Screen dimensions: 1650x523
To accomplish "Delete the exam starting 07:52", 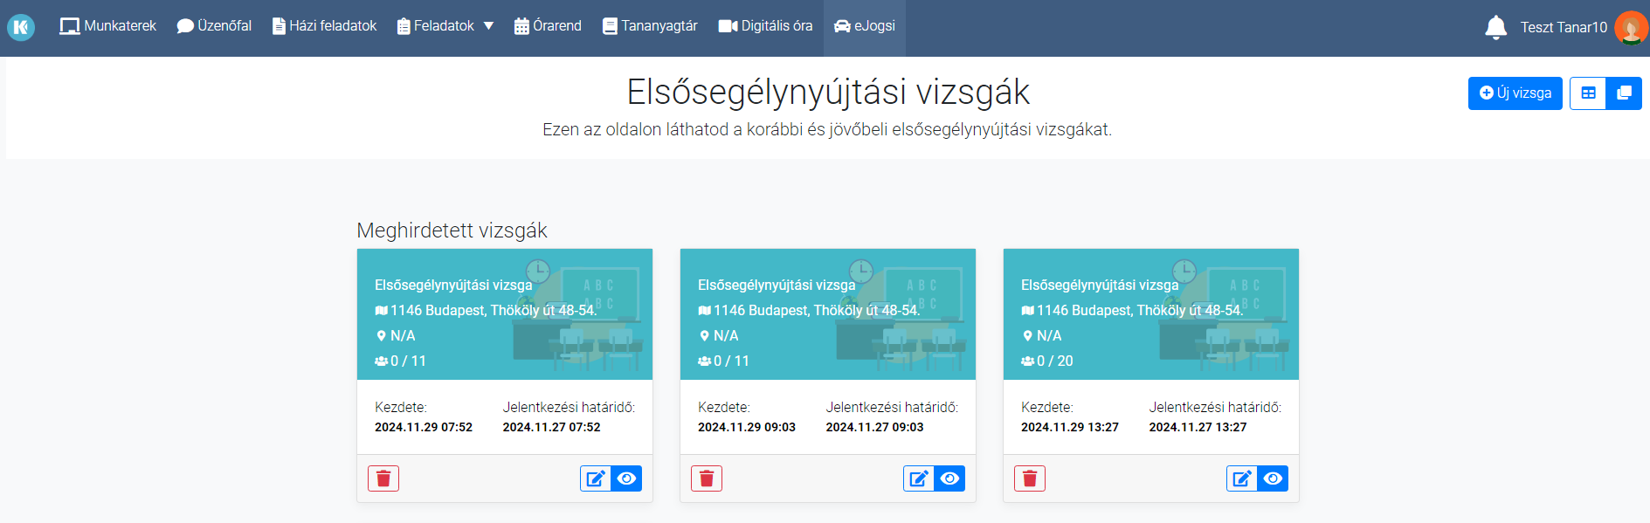I will 383,478.
